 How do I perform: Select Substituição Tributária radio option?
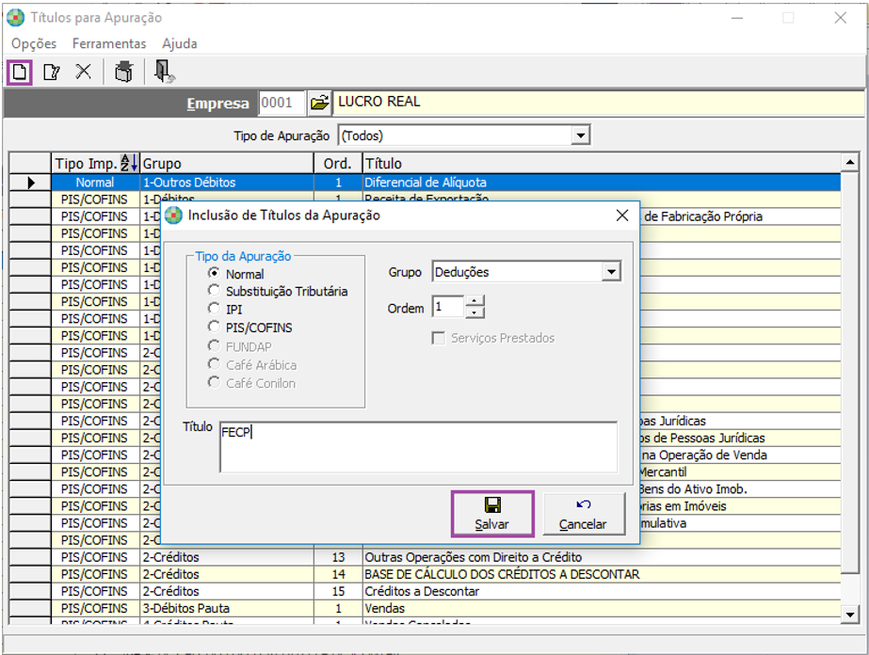214,291
